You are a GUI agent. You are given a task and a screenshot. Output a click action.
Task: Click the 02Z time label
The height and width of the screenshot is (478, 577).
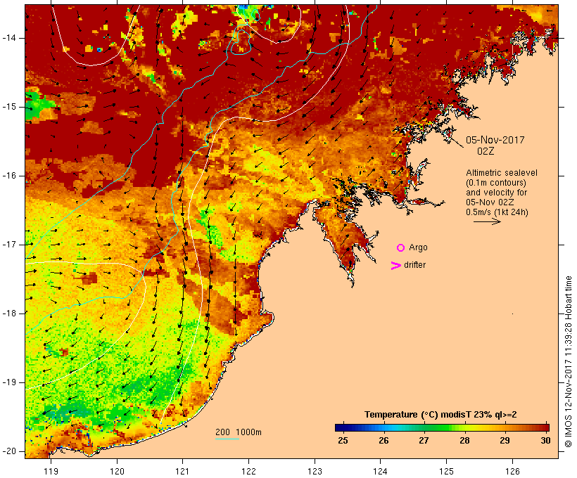(486, 151)
